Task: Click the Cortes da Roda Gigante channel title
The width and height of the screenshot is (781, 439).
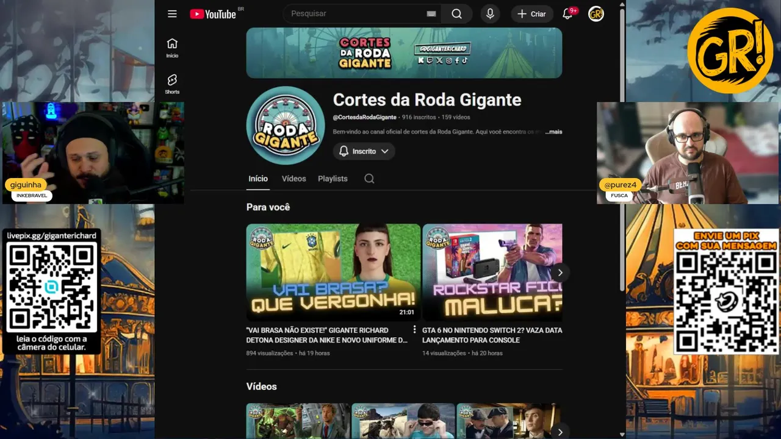Action: (x=427, y=100)
